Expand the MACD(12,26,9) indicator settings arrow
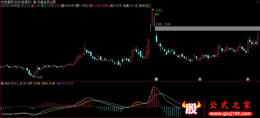This screenshot has width=260, height=118. click(2, 84)
